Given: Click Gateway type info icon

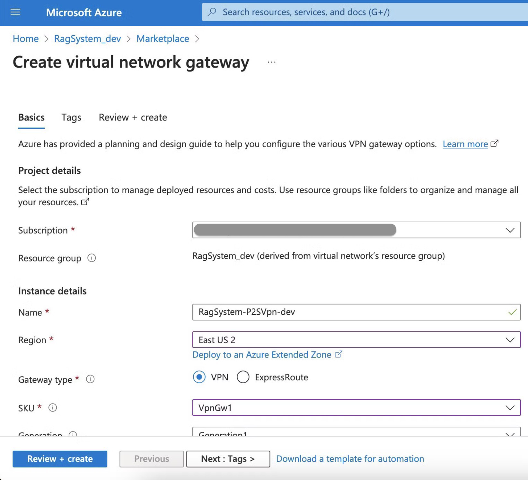Looking at the screenshot, I should [90, 379].
